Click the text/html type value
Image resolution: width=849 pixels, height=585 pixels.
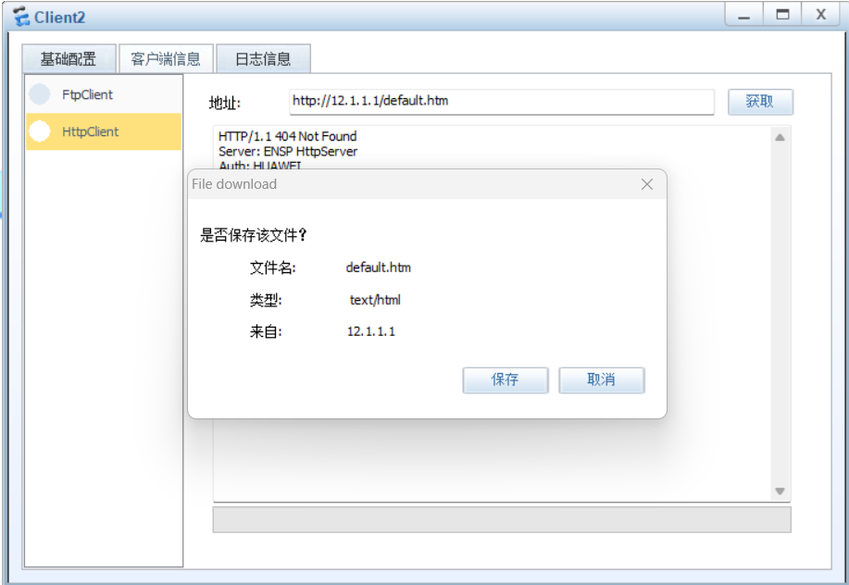[x=375, y=300]
